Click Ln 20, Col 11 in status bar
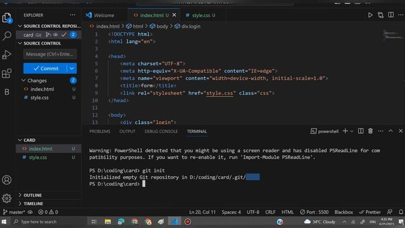This screenshot has height=228, width=405. [x=202, y=212]
